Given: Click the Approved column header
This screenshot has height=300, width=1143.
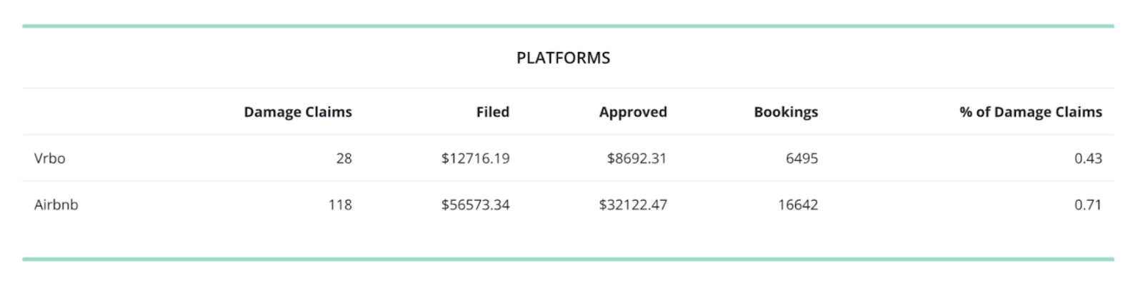Looking at the screenshot, I should [x=632, y=112].
